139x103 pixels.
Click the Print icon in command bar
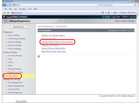click(x=115, y=12)
